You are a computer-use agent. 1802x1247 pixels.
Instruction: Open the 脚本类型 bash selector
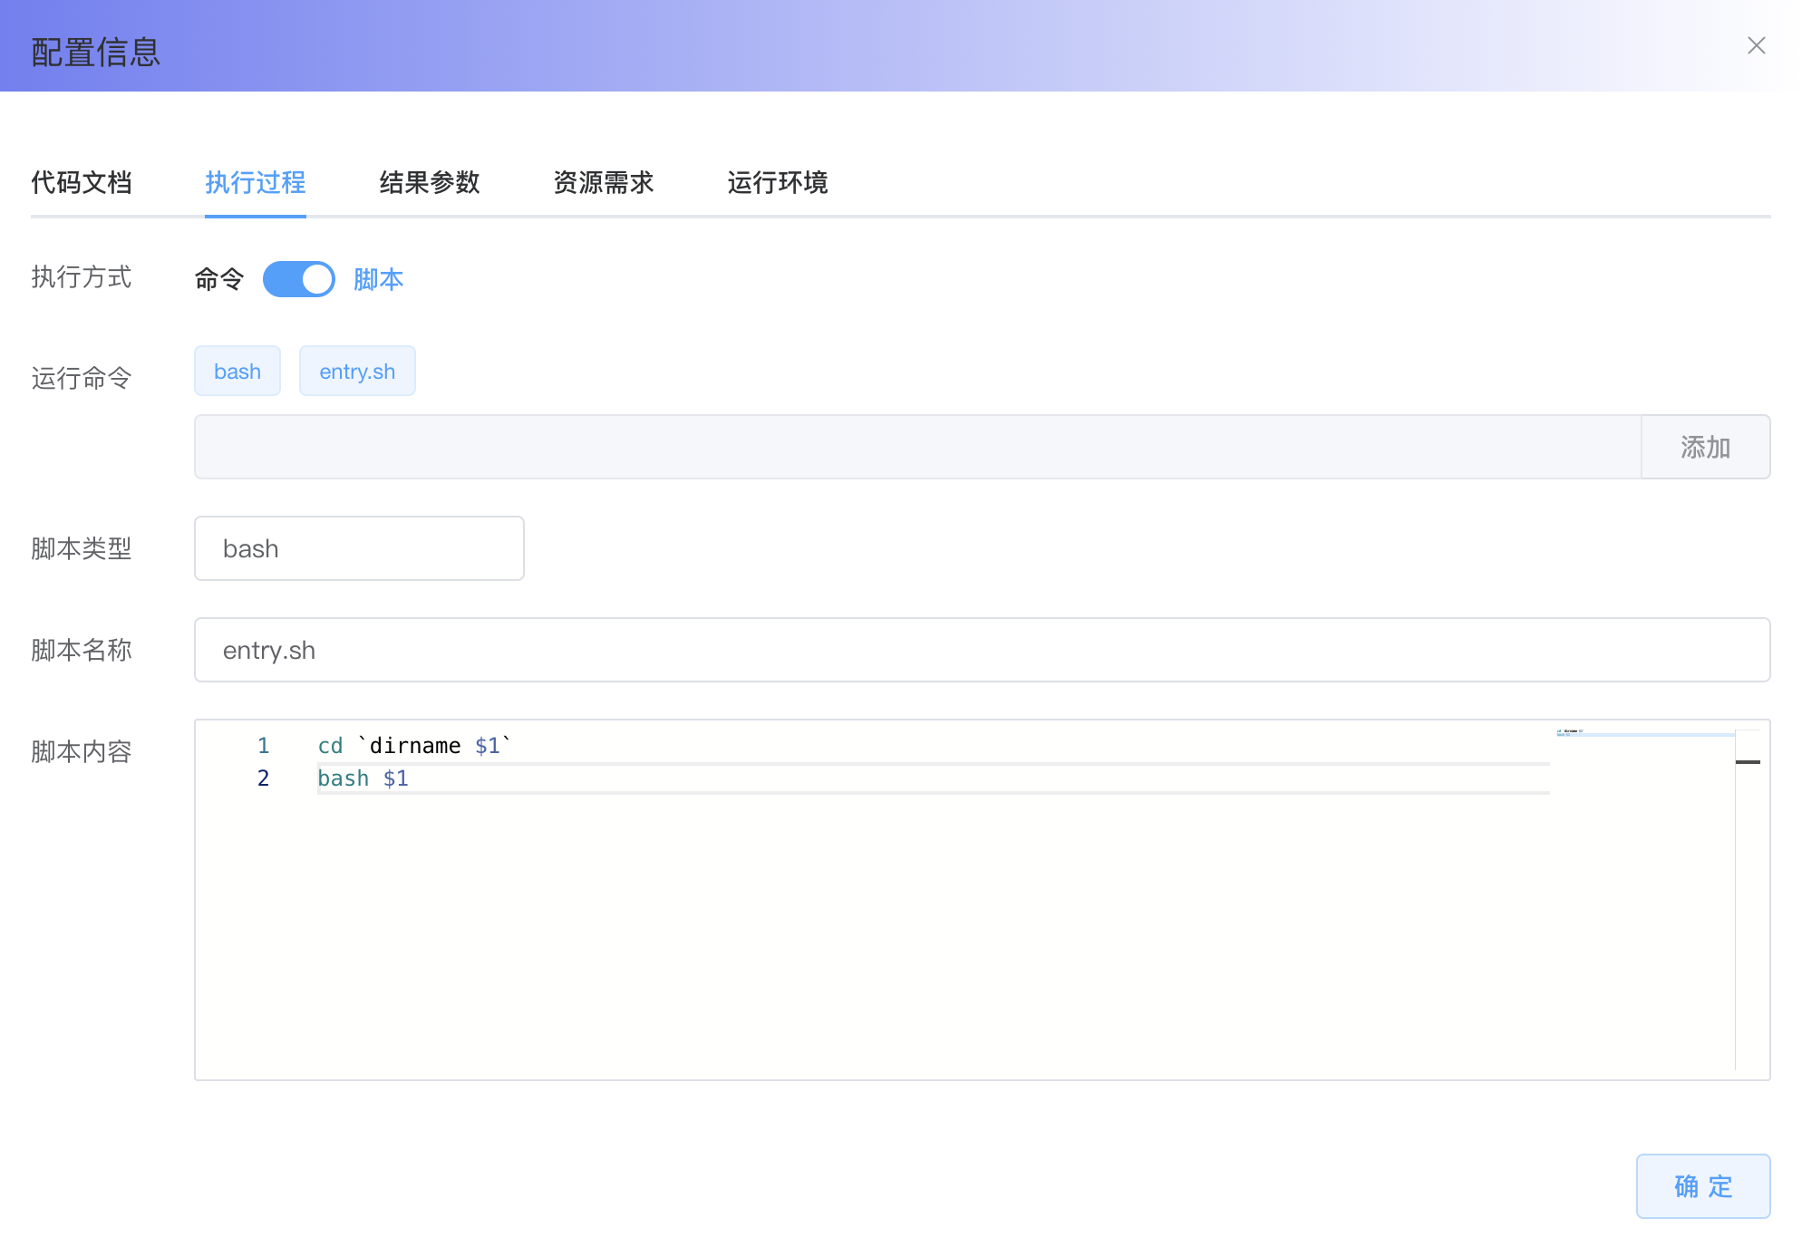click(x=359, y=548)
